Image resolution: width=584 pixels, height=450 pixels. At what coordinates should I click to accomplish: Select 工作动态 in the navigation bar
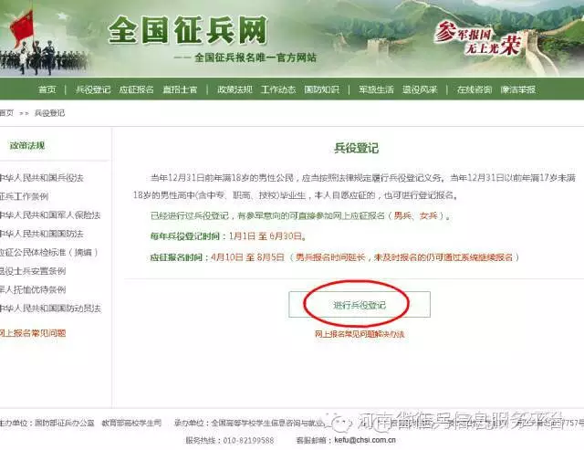278,89
